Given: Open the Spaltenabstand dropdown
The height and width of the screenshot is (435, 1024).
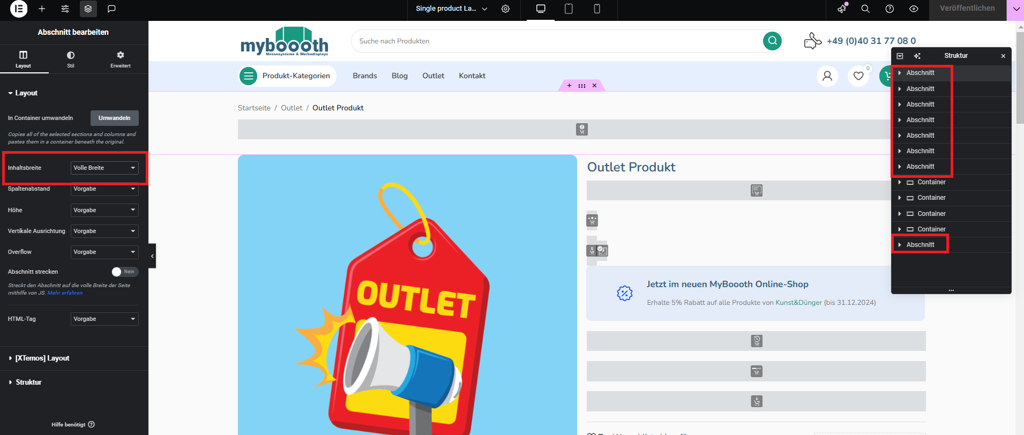Looking at the screenshot, I should (x=104, y=189).
